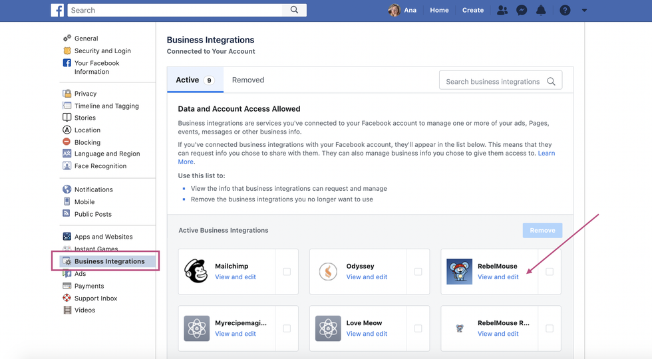Open the Notifications bell icon
The width and height of the screenshot is (652, 359).
point(541,10)
